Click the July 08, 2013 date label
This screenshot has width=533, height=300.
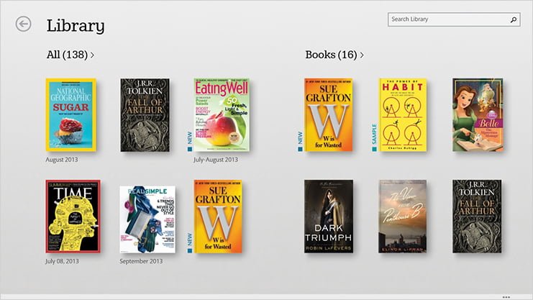pyautogui.click(x=62, y=261)
